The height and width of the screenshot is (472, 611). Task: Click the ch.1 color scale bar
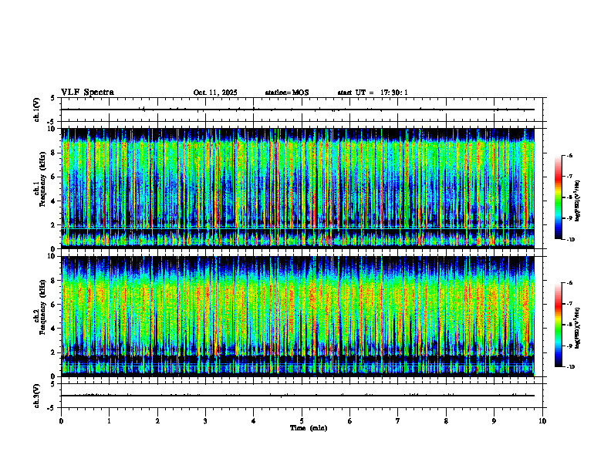click(x=558, y=197)
